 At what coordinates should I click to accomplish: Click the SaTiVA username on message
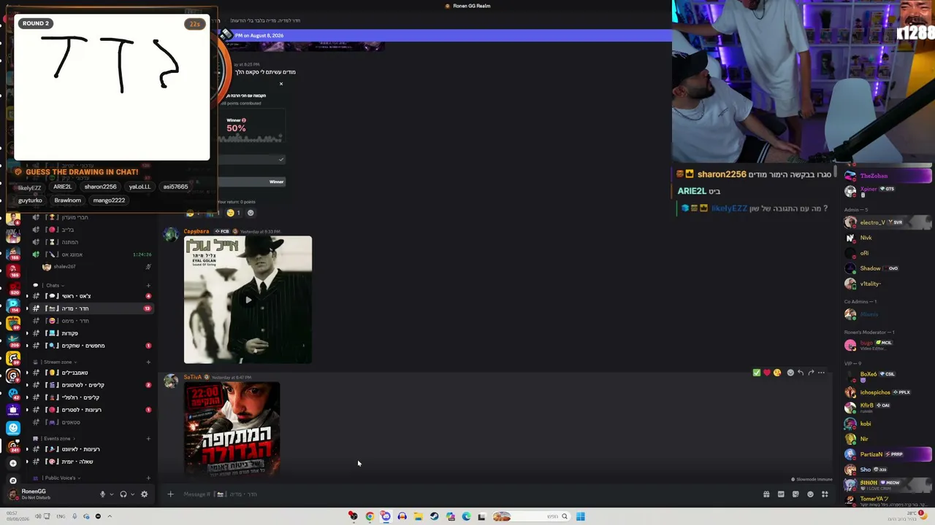(x=193, y=377)
